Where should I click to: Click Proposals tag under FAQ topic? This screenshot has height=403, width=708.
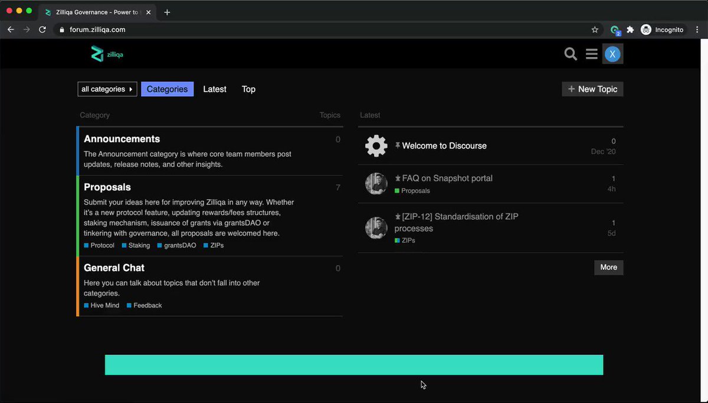tap(412, 191)
